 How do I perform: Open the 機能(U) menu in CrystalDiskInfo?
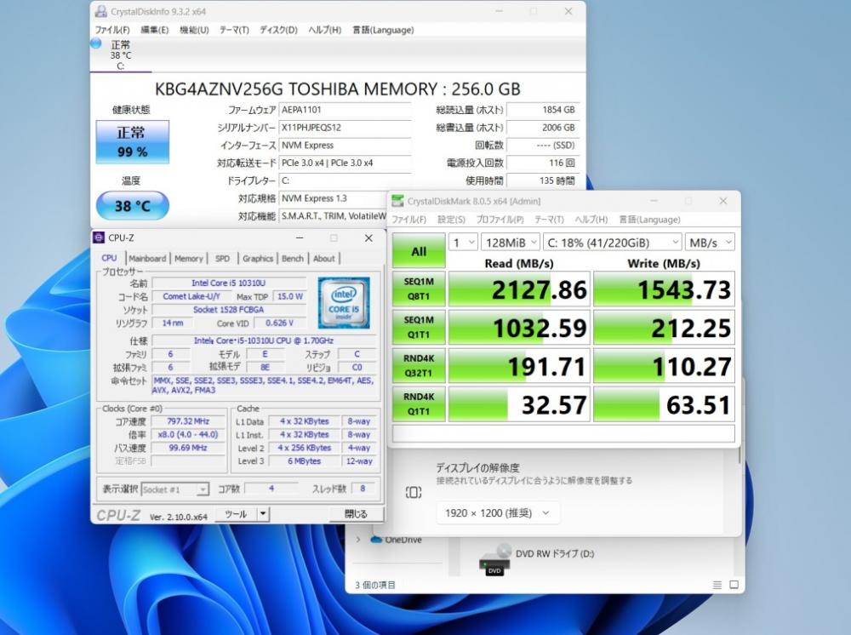click(194, 30)
